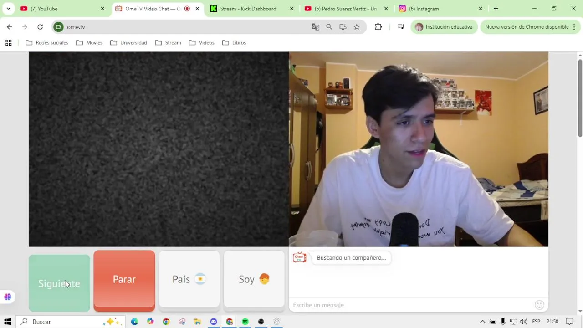
Task: Open the tab search dropdown arrow
Action: point(8,9)
